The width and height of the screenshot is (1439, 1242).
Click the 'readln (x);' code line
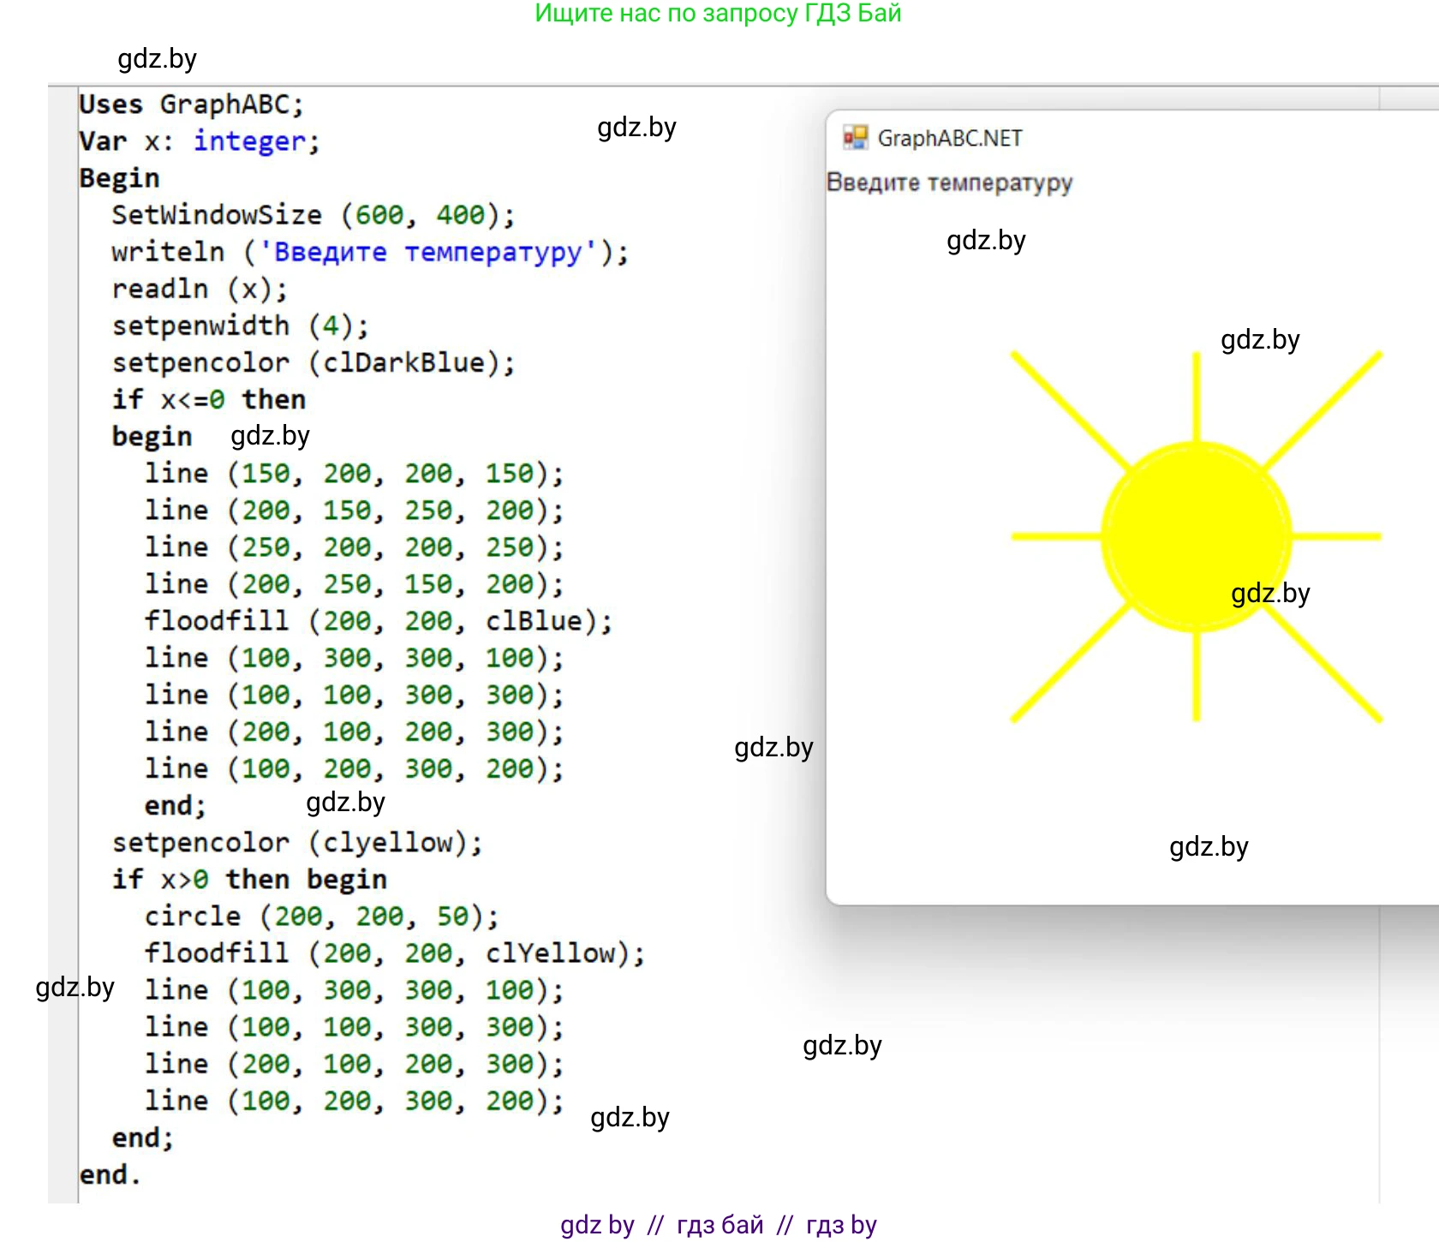point(200,289)
